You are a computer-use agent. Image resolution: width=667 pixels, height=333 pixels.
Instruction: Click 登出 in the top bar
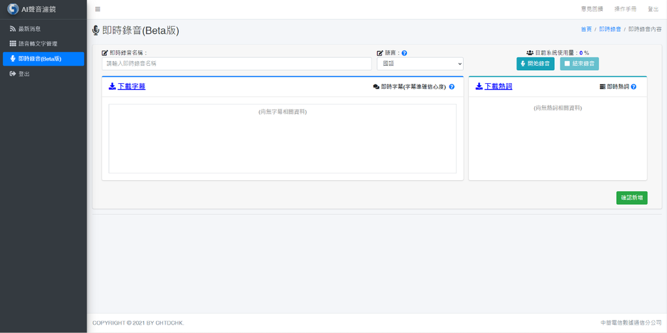pos(653,9)
